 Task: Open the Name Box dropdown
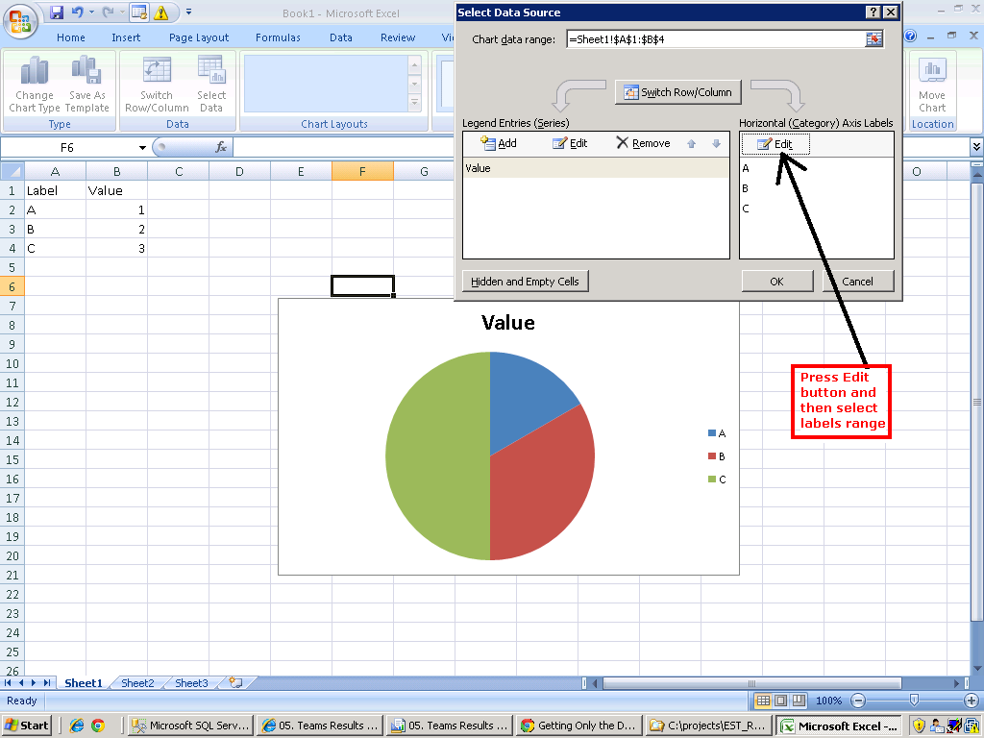140,148
